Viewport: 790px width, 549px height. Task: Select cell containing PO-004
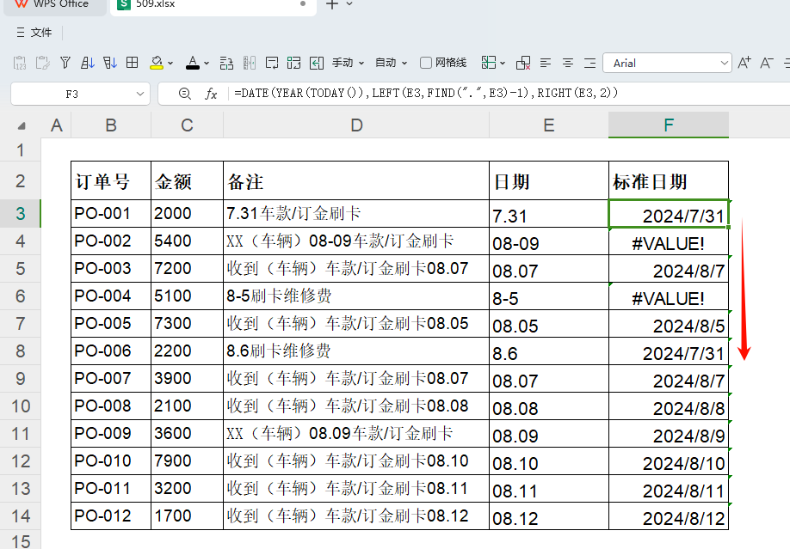coord(111,296)
